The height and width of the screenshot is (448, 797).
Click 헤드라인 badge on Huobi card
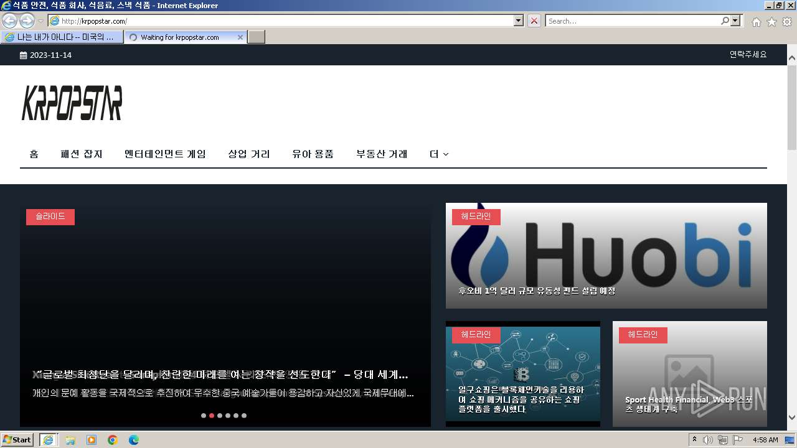[x=476, y=217]
